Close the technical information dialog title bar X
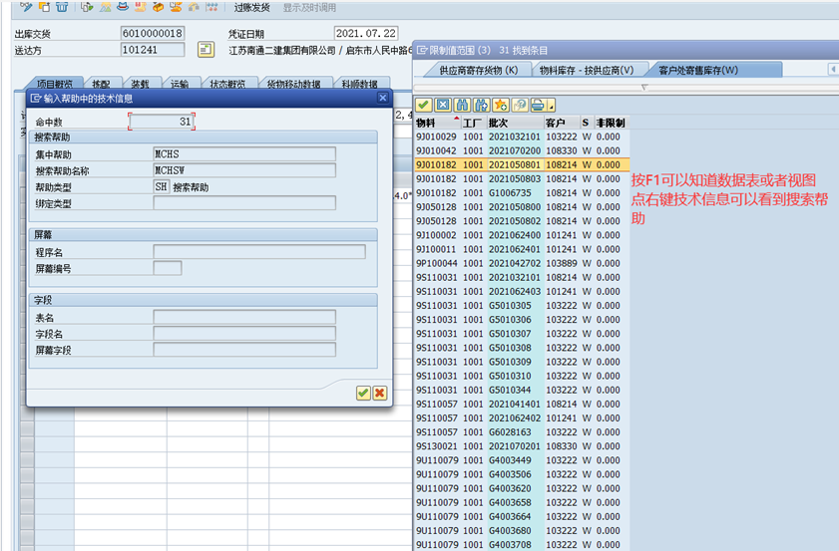 tap(382, 98)
